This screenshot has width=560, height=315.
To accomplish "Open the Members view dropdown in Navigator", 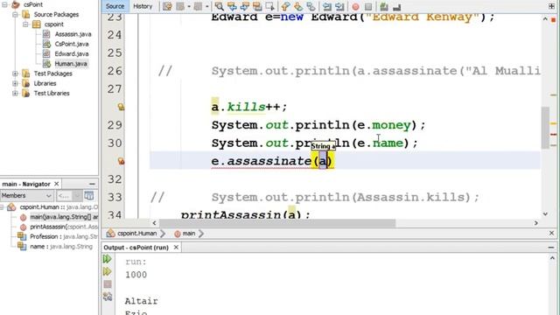I will coord(27,195).
